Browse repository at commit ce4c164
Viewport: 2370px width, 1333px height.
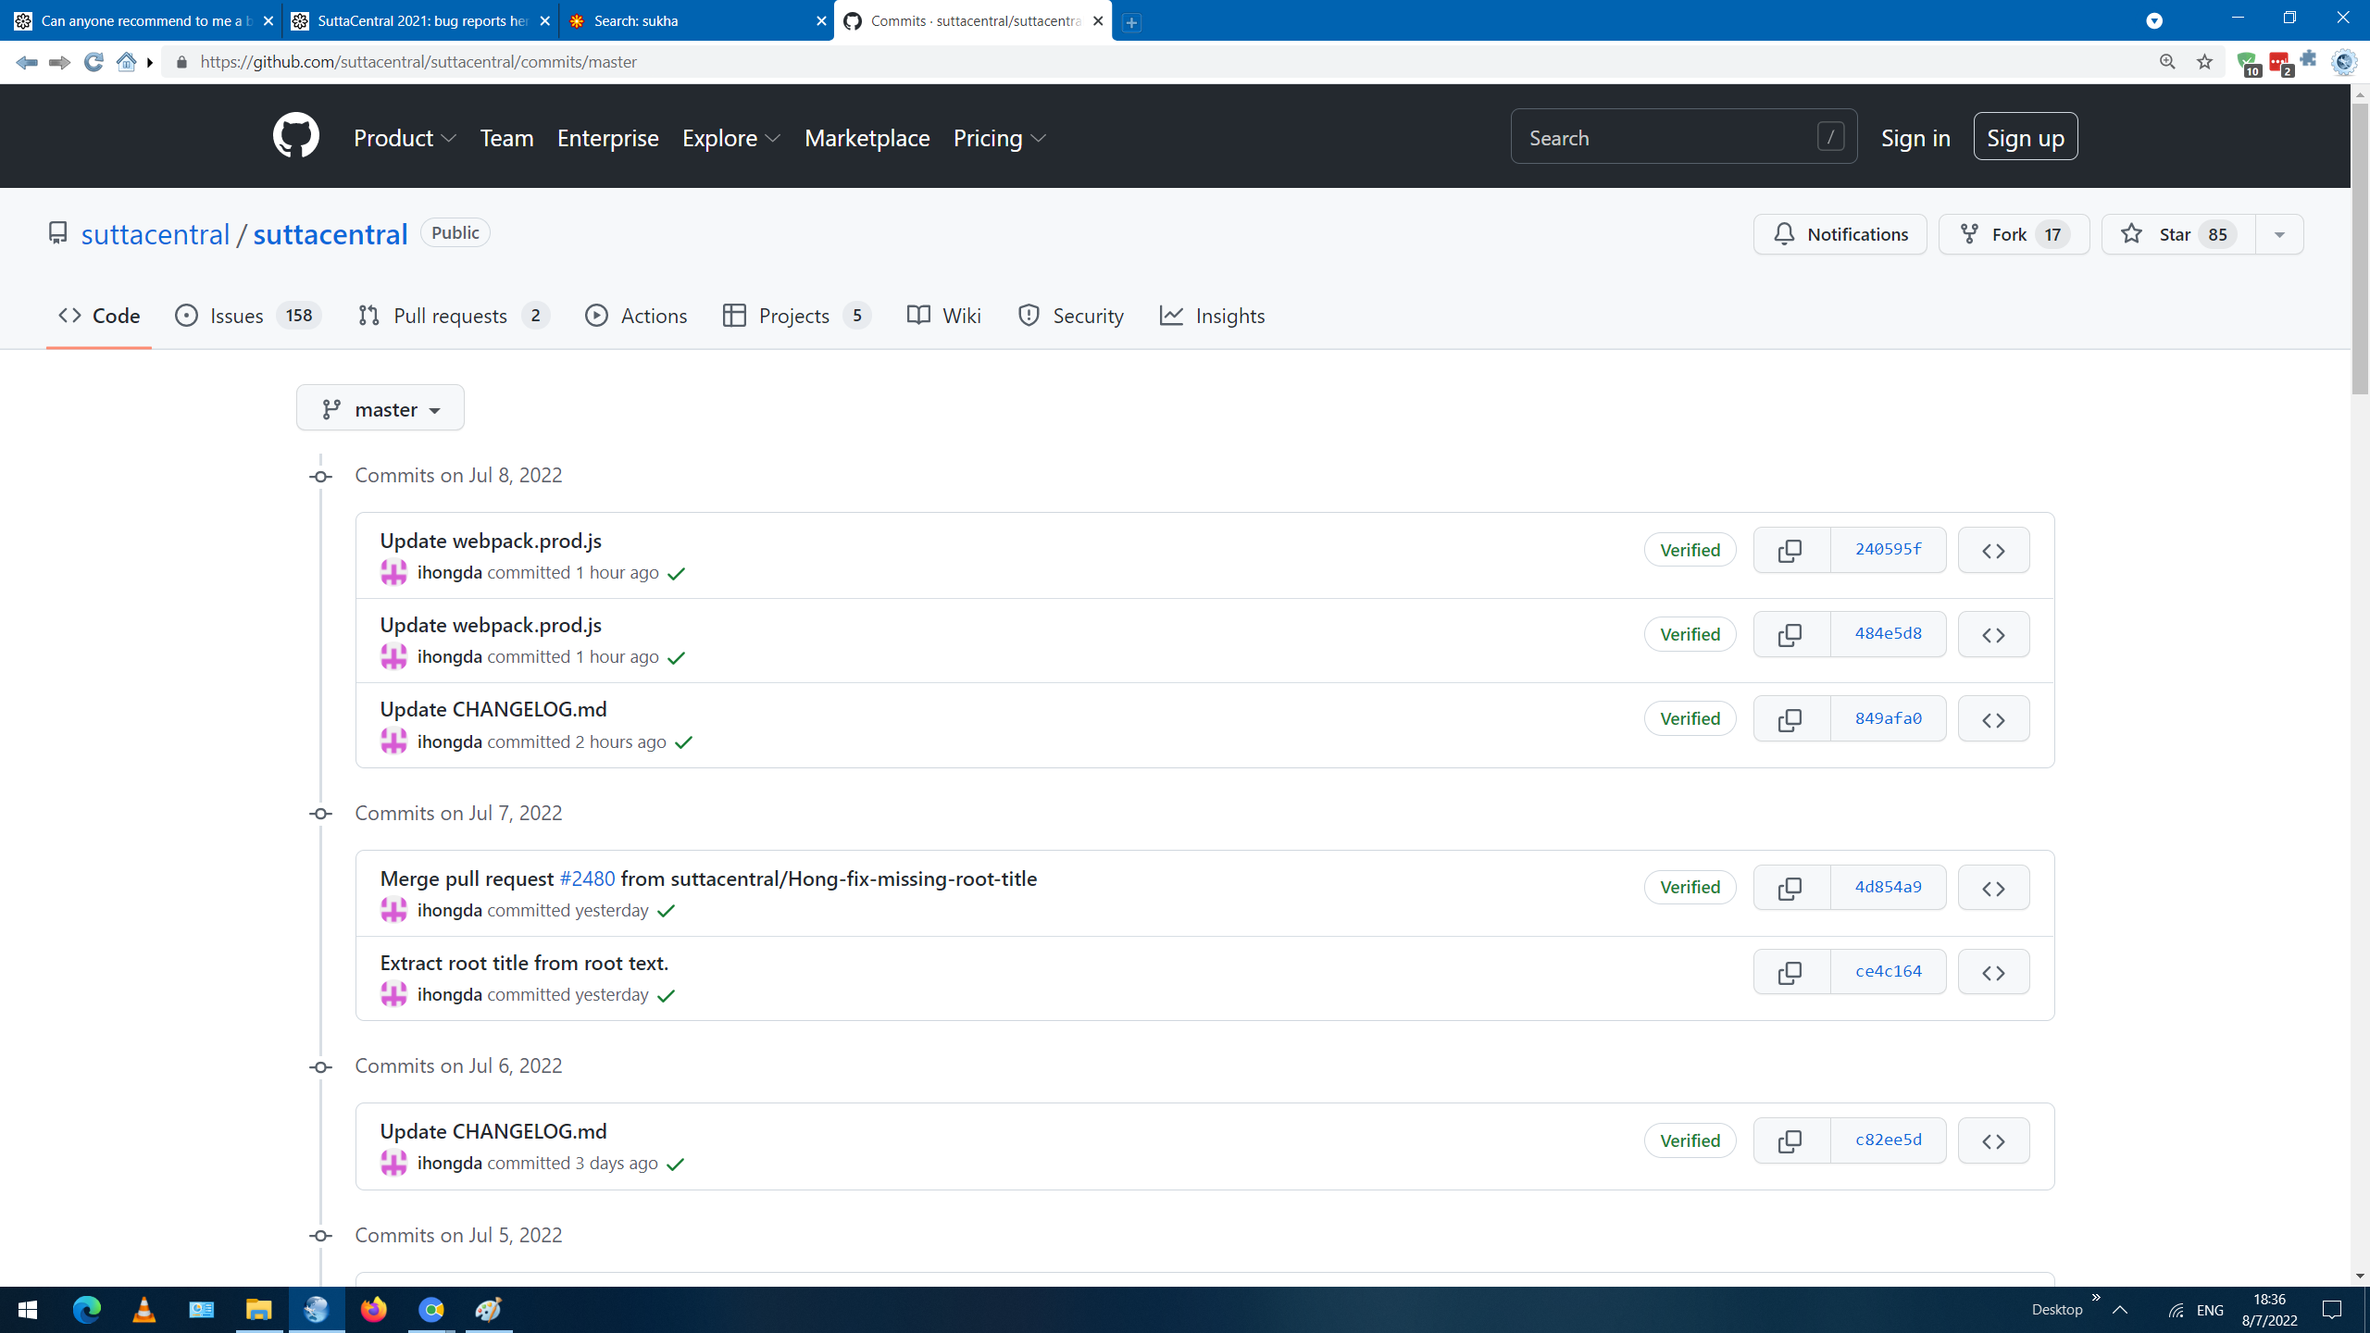coord(1993,972)
